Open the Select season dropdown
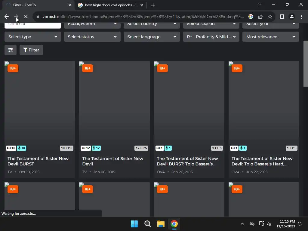The height and width of the screenshot is (231, 308). click(211, 26)
